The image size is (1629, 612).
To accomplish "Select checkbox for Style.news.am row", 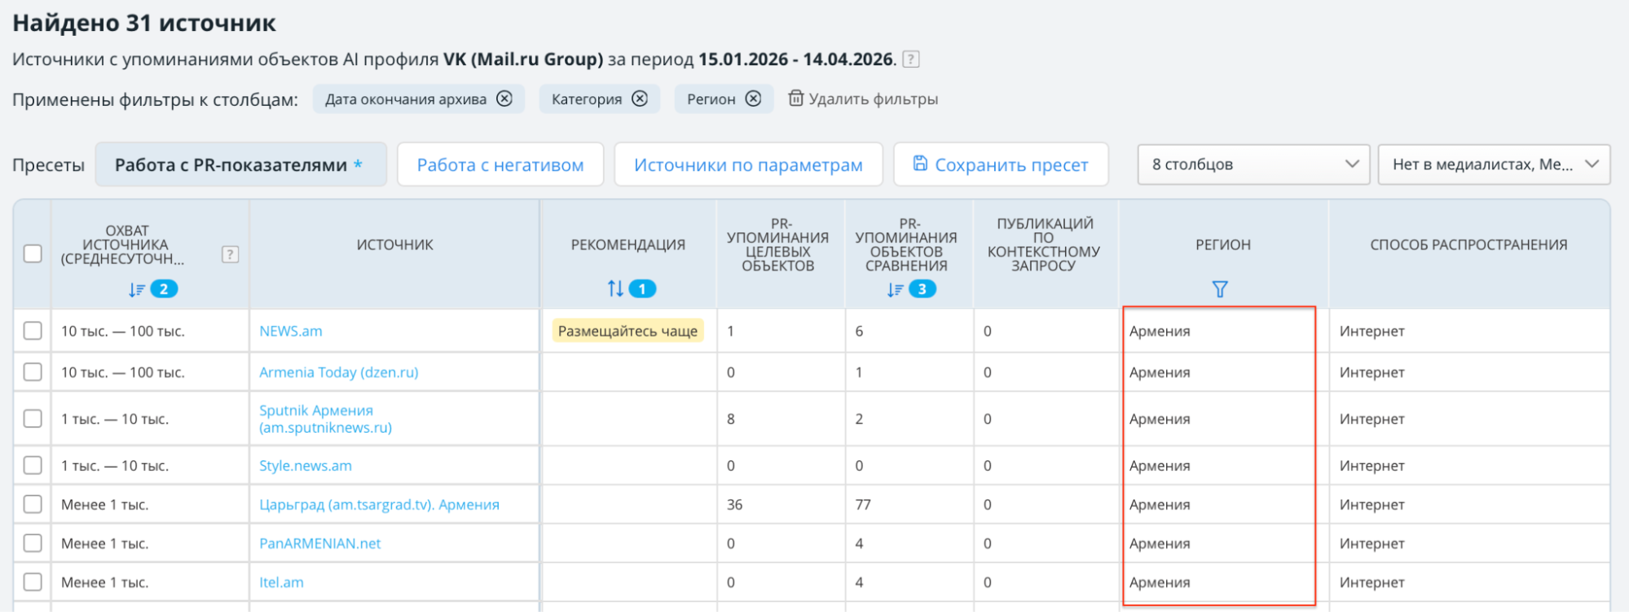I will 33,465.
